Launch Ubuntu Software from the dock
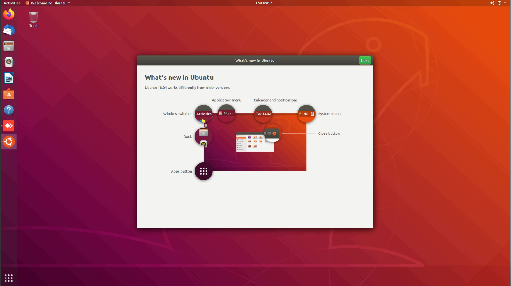The image size is (511, 286). click(9, 94)
